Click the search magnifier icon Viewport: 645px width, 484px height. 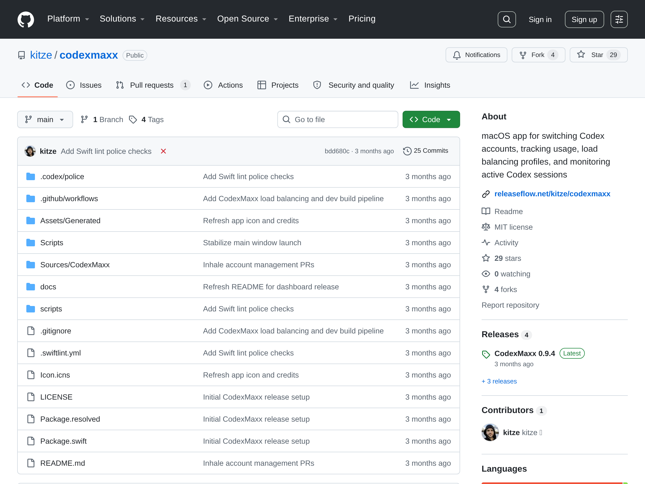[x=507, y=19]
